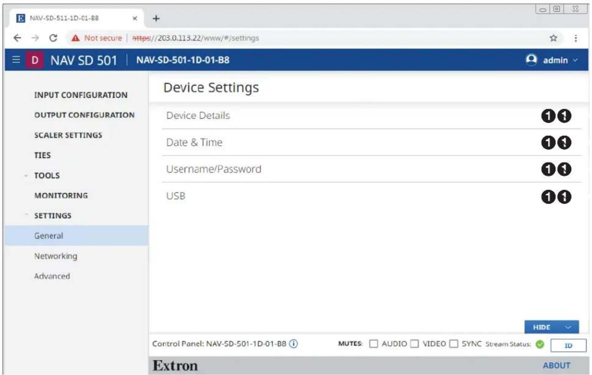Image resolution: width=592 pixels, height=375 pixels.
Task: Expand the Date & Time section
Action: coord(372,142)
